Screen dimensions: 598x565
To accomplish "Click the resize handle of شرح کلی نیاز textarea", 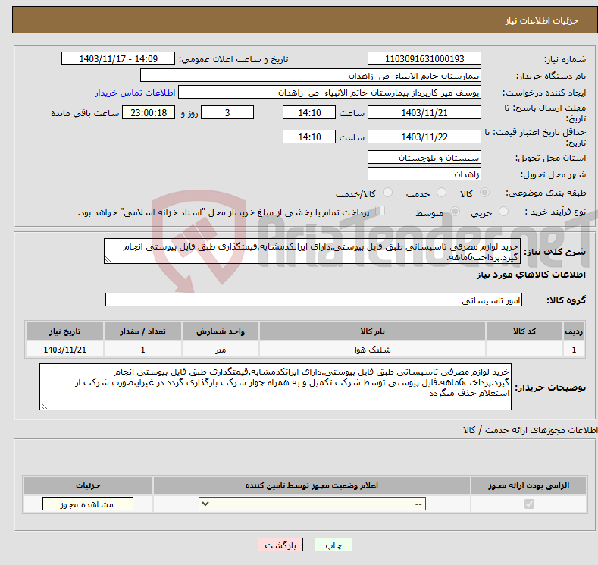I will 108,260.
